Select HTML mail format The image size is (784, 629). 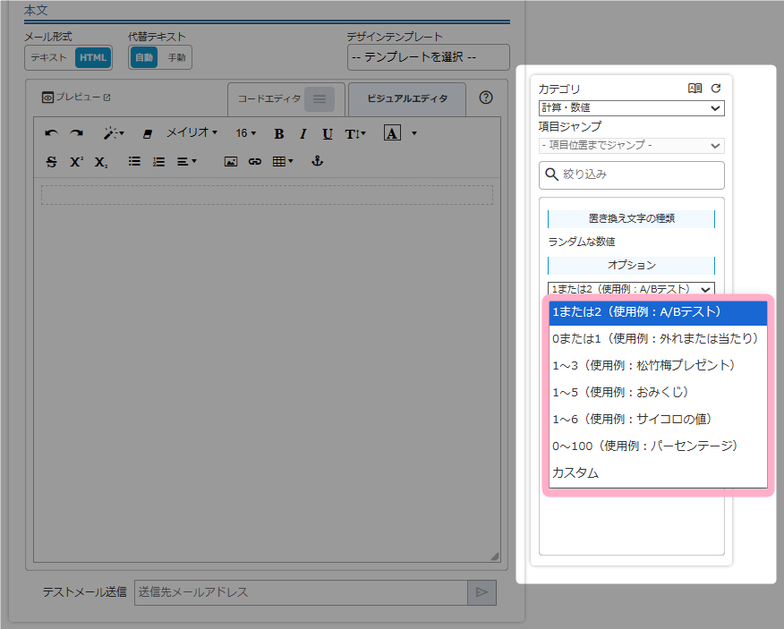(93, 57)
